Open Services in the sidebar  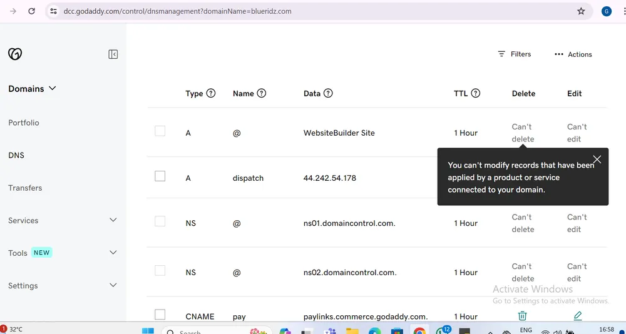click(x=23, y=221)
